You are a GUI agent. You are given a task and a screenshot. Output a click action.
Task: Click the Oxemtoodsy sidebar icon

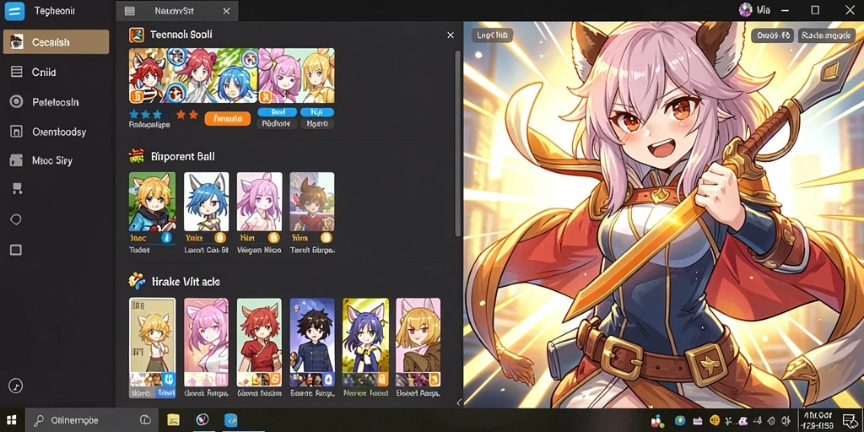click(17, 131)
